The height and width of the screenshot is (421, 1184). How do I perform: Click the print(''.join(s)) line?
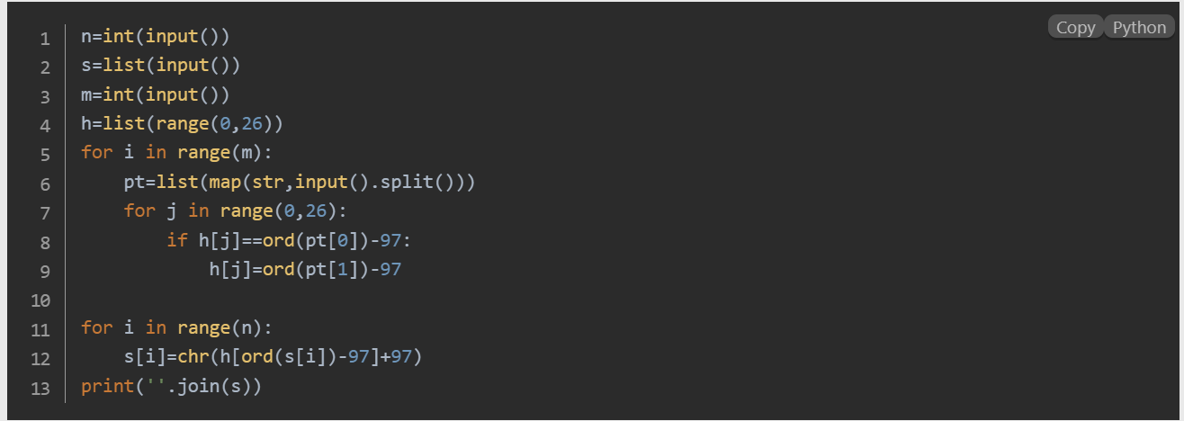click(x=171, y=387)
